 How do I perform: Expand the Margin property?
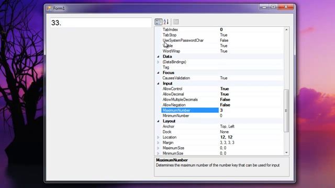[x=158, y=143]
